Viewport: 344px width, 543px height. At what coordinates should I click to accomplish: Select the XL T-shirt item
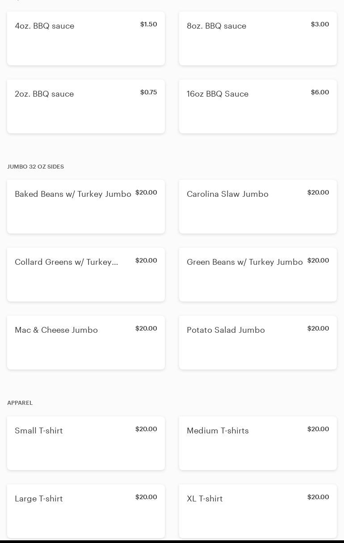(258, 511)
